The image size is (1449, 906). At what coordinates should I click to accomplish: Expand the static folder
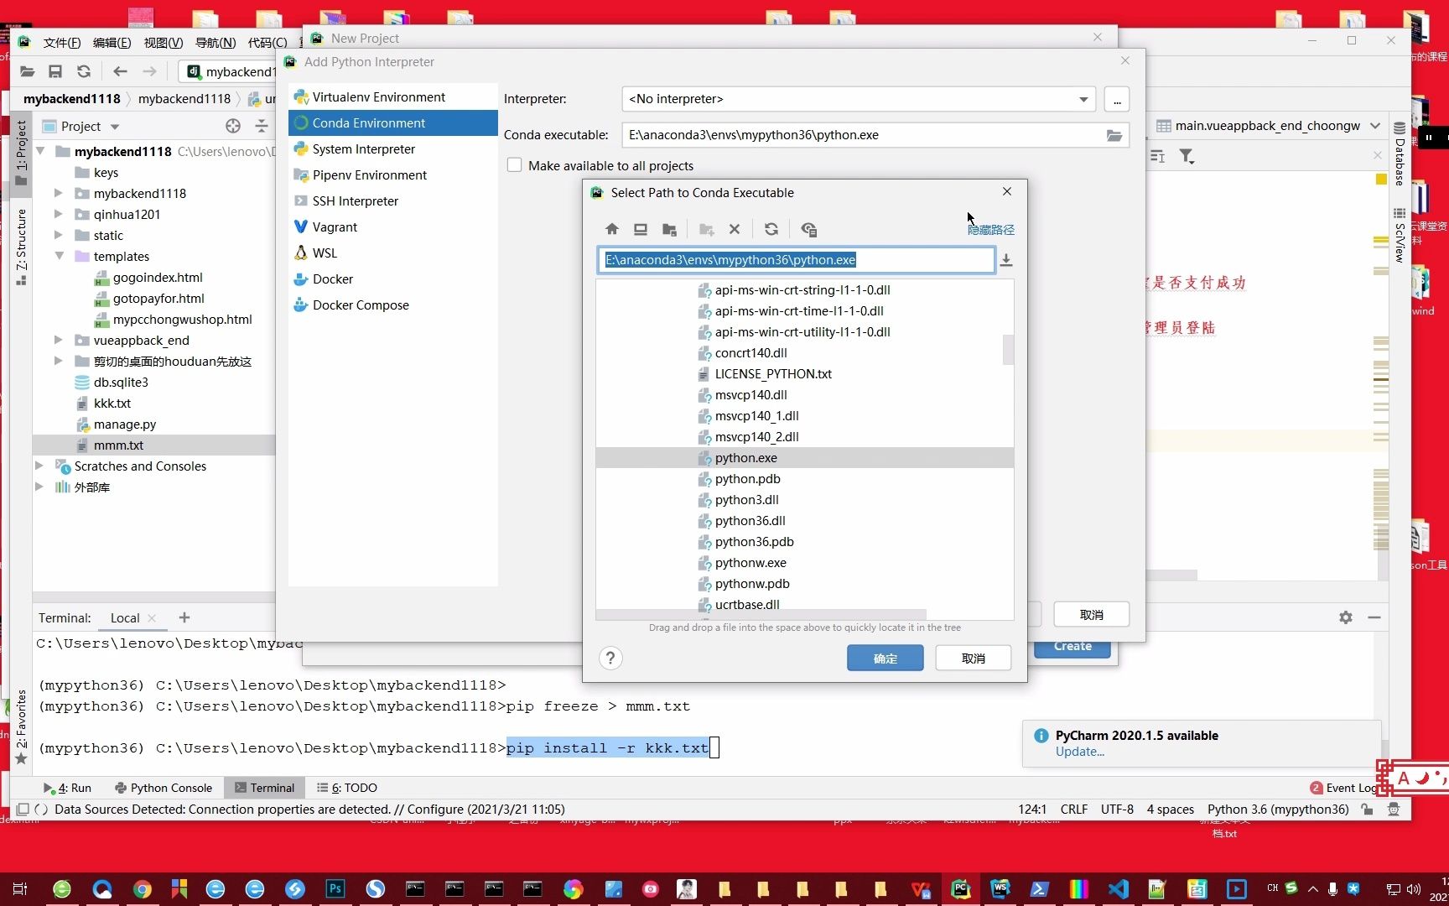[59, 235]
